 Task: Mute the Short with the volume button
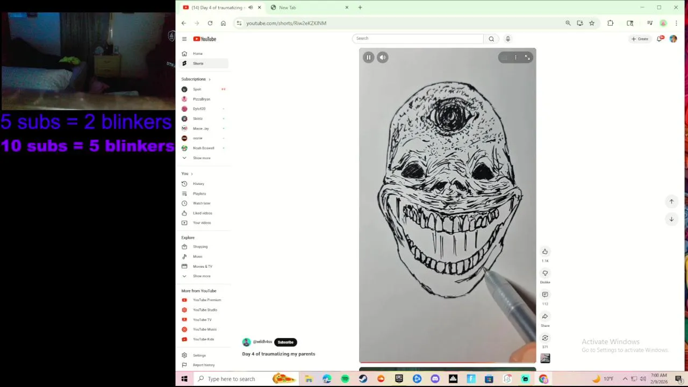(382, 58)
